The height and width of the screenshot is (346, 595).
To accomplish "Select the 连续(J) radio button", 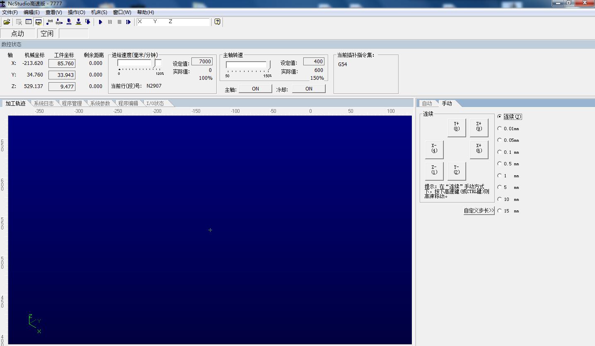I will (500, 117).
